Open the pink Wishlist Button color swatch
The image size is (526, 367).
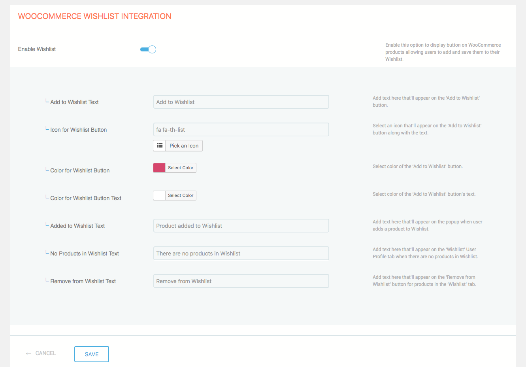point(159,168)
